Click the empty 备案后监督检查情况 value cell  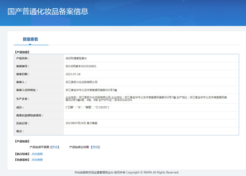click(151, 115)
